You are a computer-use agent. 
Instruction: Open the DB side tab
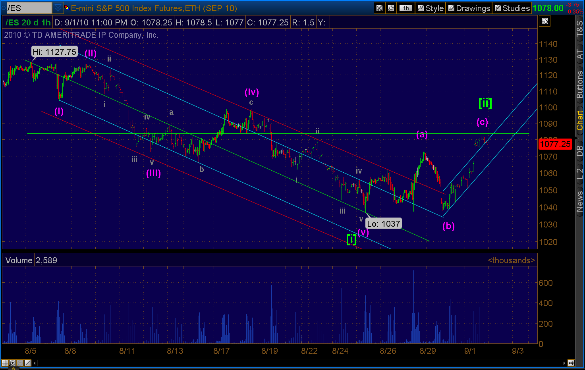[x=580, y=151]
